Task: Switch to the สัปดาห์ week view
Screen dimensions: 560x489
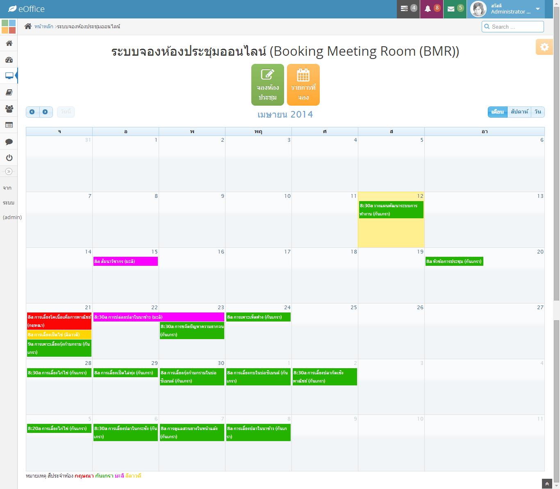Action: [x=519, y=112]
